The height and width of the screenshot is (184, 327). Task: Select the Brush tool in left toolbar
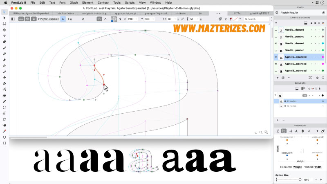(x=4, y=48)
